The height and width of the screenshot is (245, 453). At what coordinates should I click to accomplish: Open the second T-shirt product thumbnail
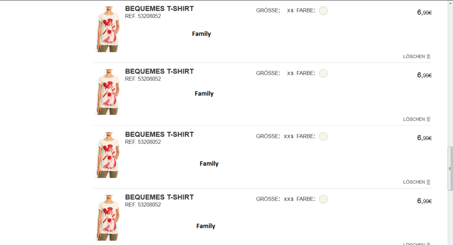107,92
